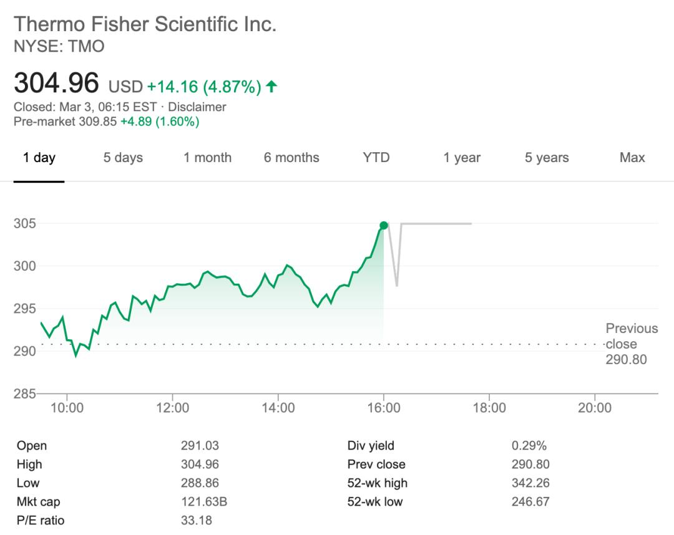
Task: Click the 304.96 current price
Action: 57,83
